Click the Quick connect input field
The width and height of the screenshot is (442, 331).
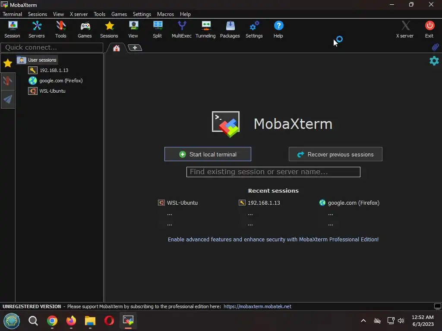pos(52,47)
